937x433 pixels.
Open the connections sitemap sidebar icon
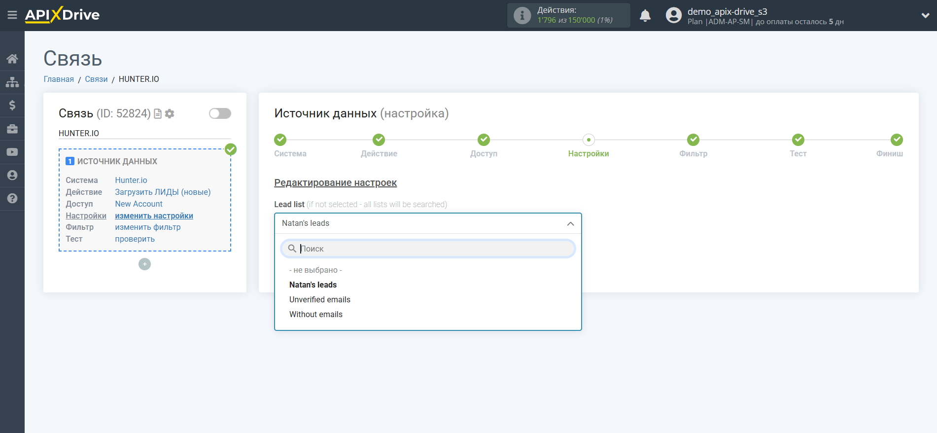12,82
